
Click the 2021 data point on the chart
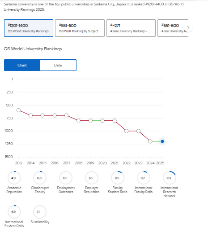coord(115,120)
